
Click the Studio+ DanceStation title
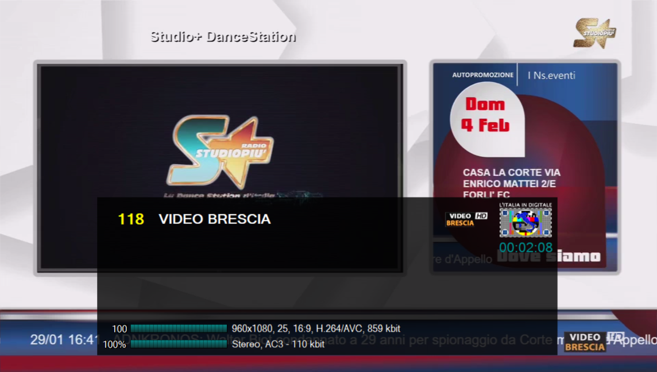point(223,37)
